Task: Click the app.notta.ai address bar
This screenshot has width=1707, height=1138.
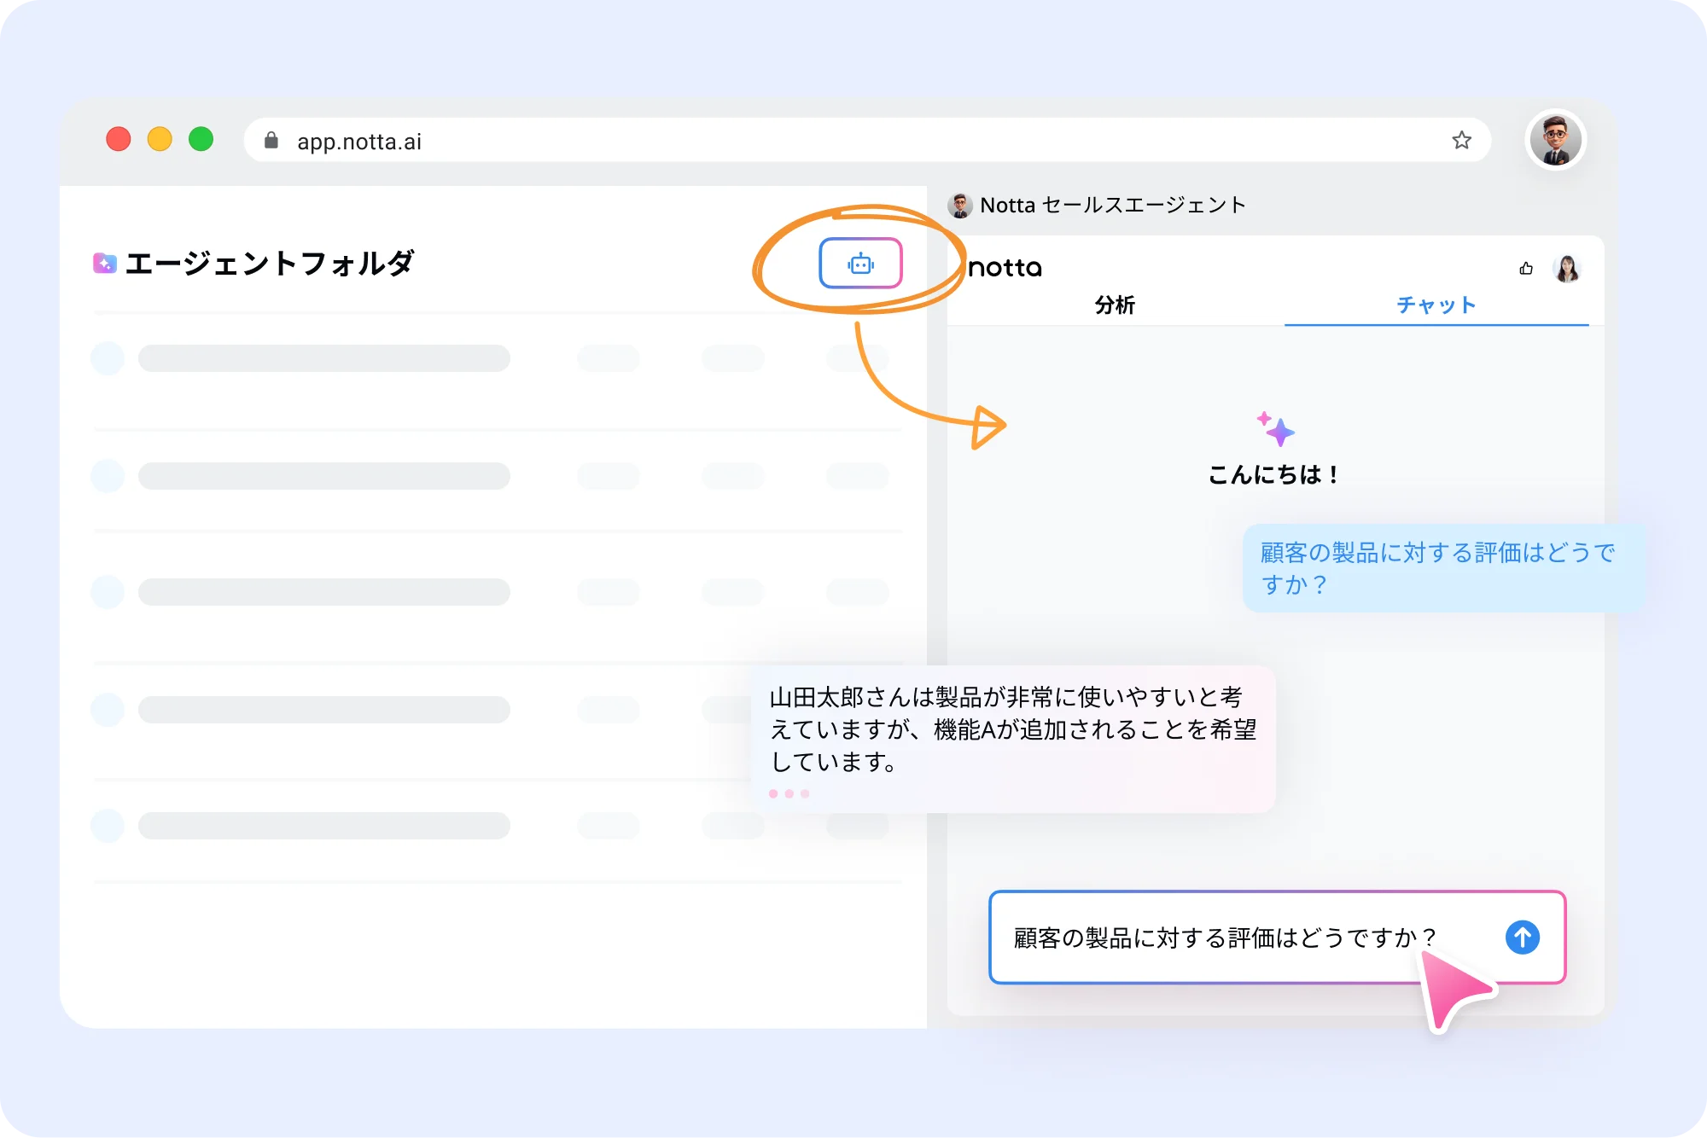Action: [x=866, y=141]
